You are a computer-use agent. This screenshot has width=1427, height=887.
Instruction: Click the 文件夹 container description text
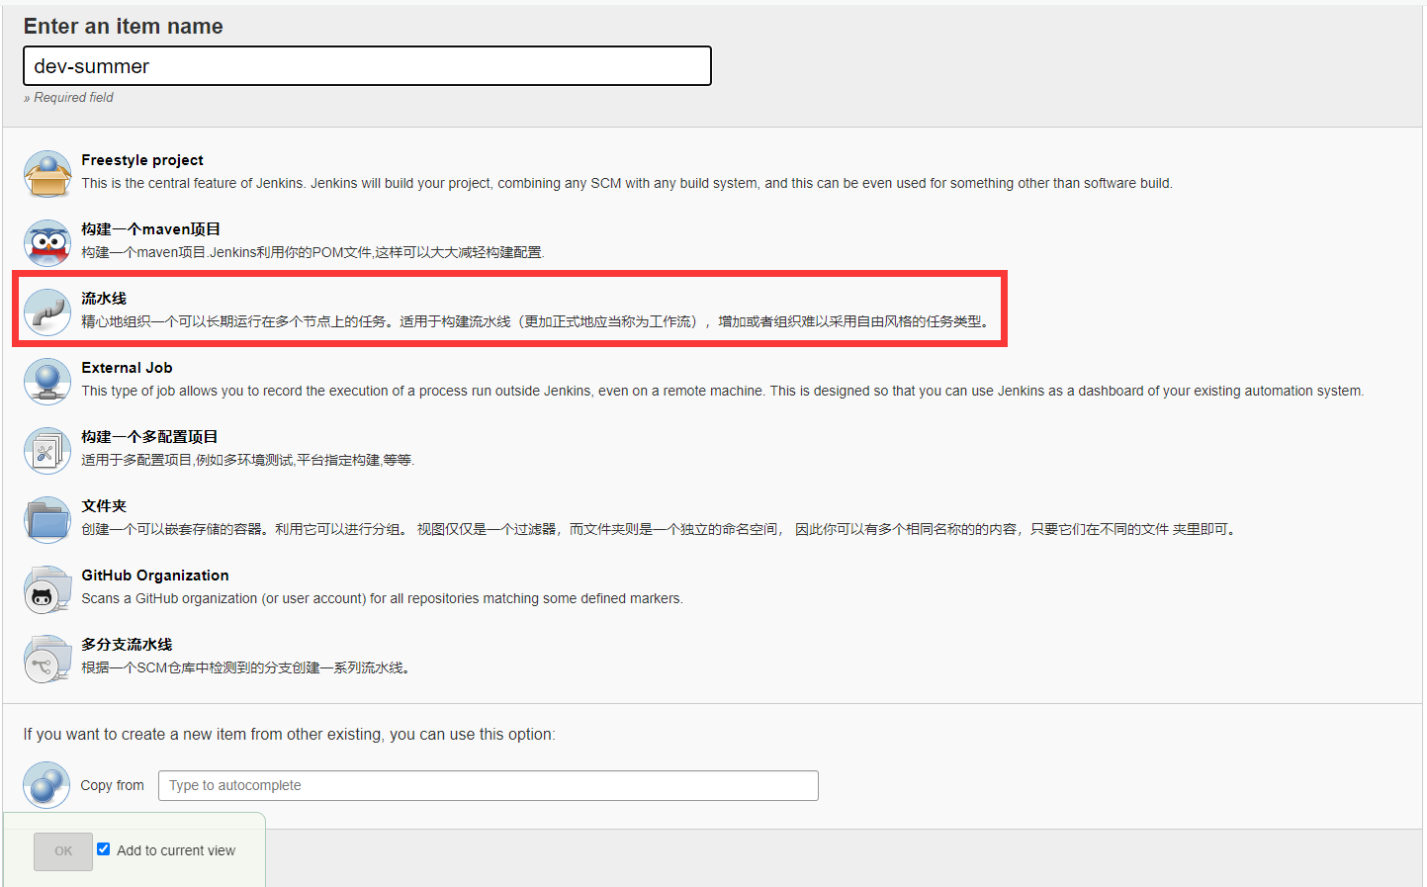pos(660,529)
